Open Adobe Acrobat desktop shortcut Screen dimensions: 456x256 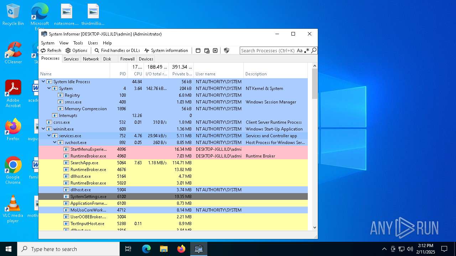13,94
